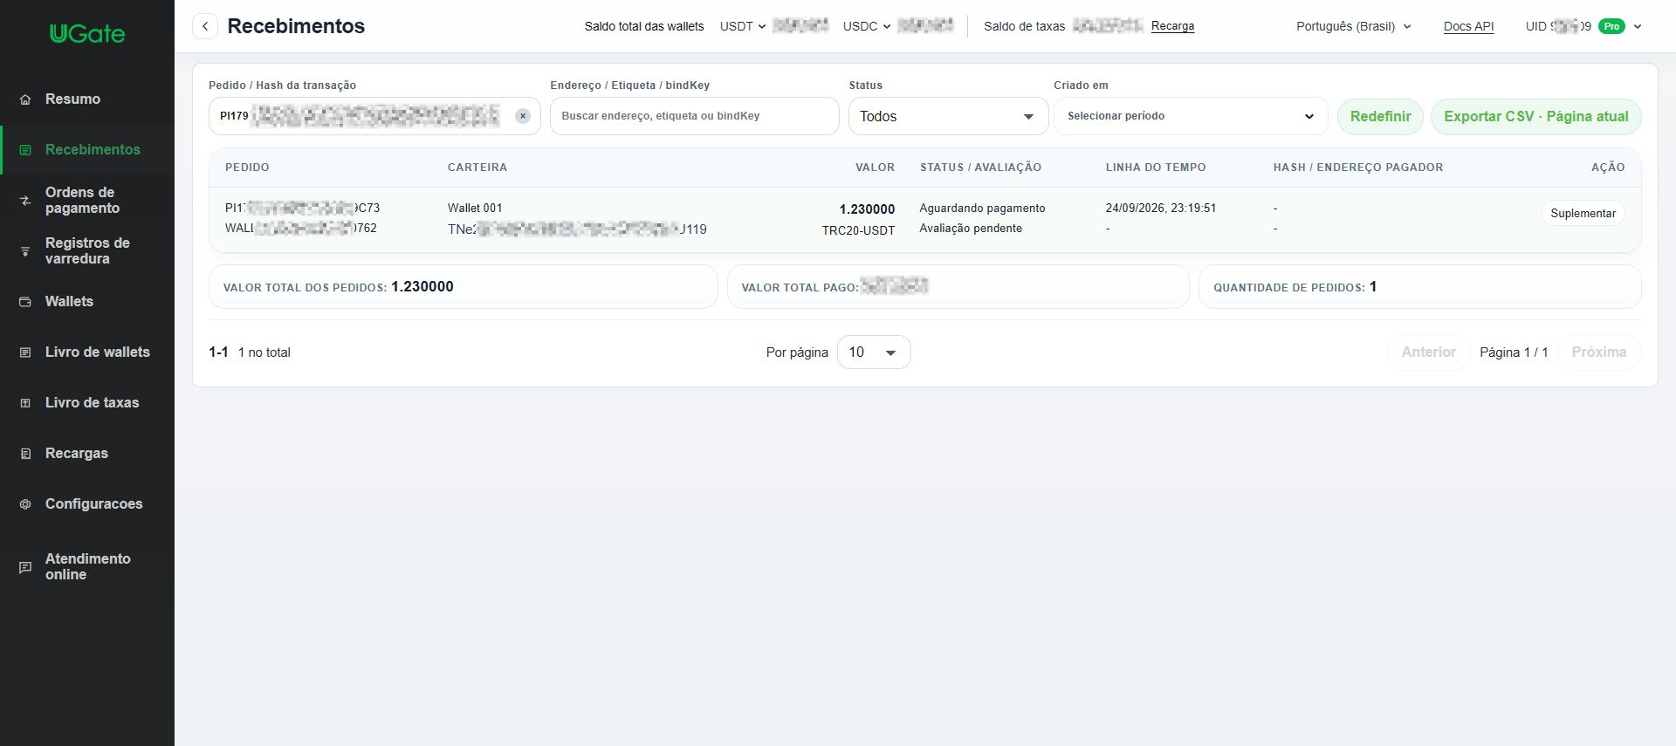The width and height of the screenshot is (1676, 746).
Task: Click the ledger icon for Livro de wallets
Action: [x=25, y=352]
